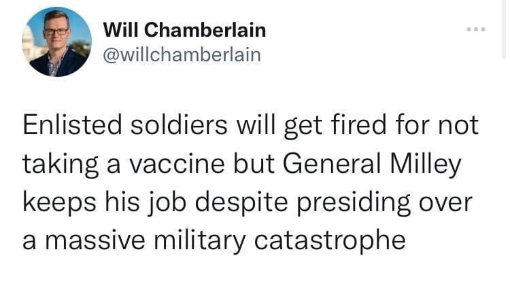This screenshot has width=510, height=288.
Task: Open the Will Chamberlain display name
Action: [x=184, y=30]
